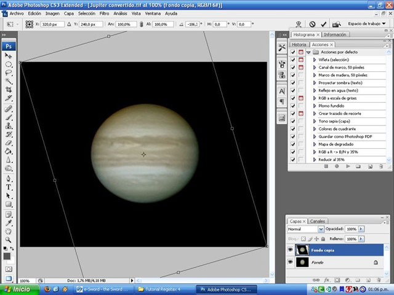Expand the Colores de cuadrante action
The image size is (394, 295).
(x=315, y=128)
